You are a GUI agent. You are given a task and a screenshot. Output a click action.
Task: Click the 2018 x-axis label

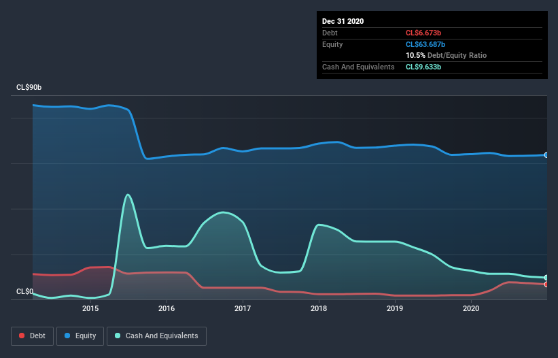tap(319, 308)
